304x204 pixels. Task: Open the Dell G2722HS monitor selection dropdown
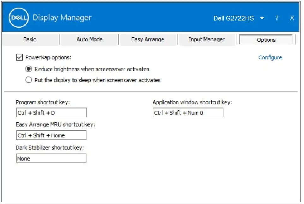(262, 18)
